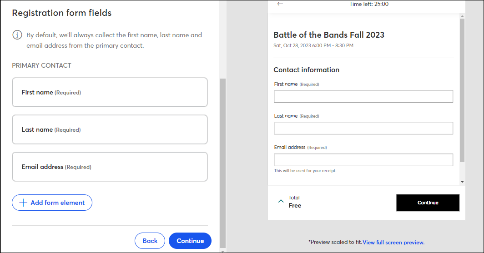Click the Registration form fields heading

(x=62, y=13)
